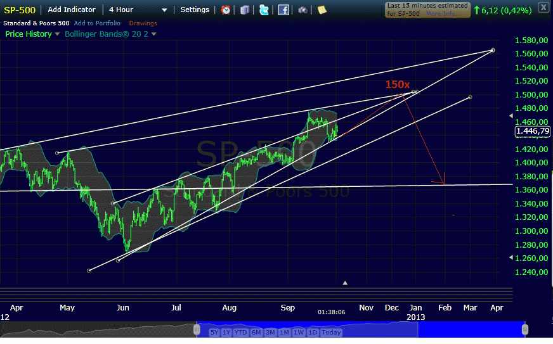Click the price change 6,12 (0,42%) indicator
The height and width of the screenshot is (344, 553).
[x=503, y=11]
